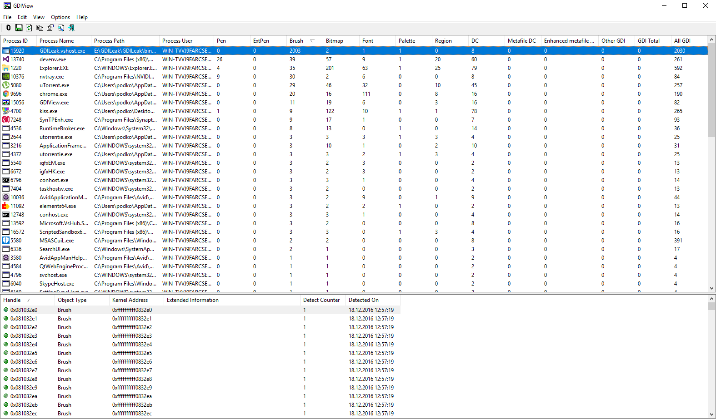
Task: Click the GDIView.exe row icon
Action: 6,103
